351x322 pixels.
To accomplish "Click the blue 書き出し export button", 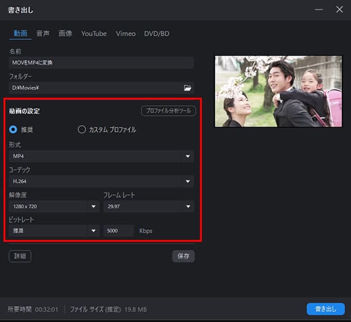I will pyautogui.click(x=326, y=309).
